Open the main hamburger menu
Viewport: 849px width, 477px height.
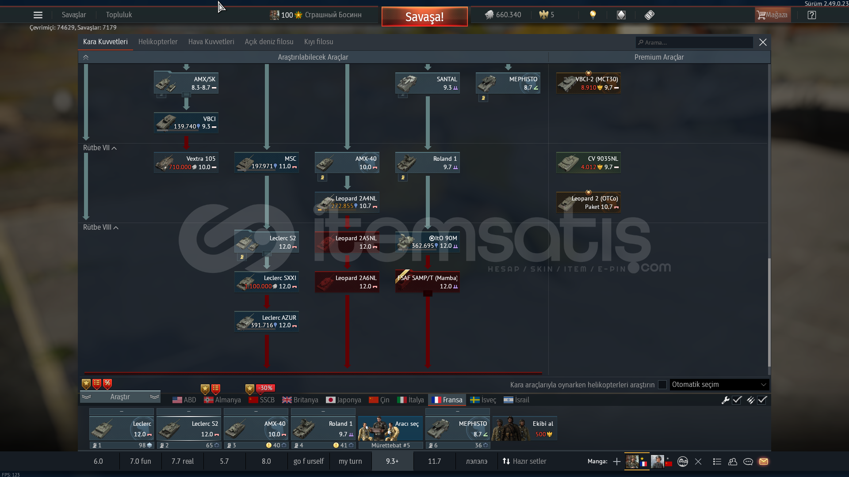tap(38, 15)
